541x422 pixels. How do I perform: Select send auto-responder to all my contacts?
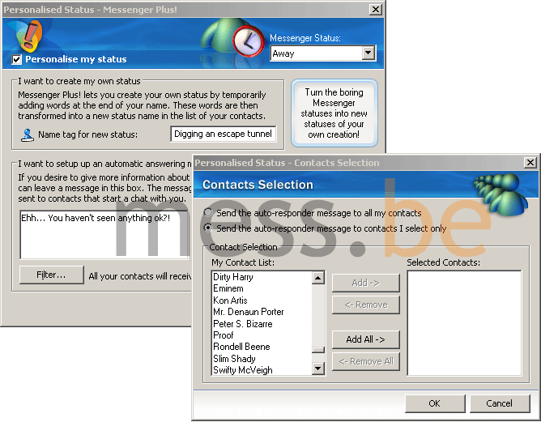pyautogui.click(x=209, y=213)
